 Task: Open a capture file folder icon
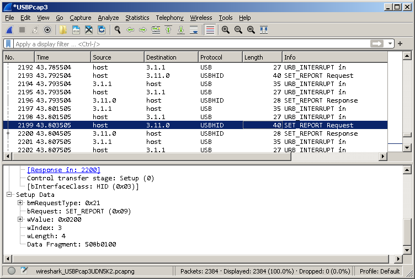click(63, 30)
